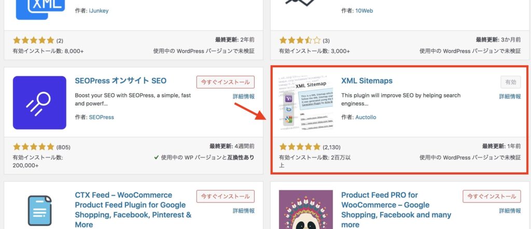Click the CTX Feed document icon
Screen dimensions: 531x229
click(39, 210)
